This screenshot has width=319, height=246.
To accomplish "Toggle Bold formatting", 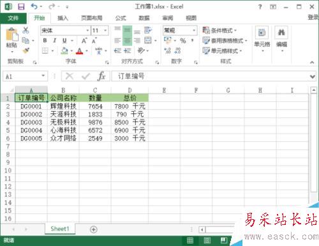I will pyautogui.click(x=45, y=40).
